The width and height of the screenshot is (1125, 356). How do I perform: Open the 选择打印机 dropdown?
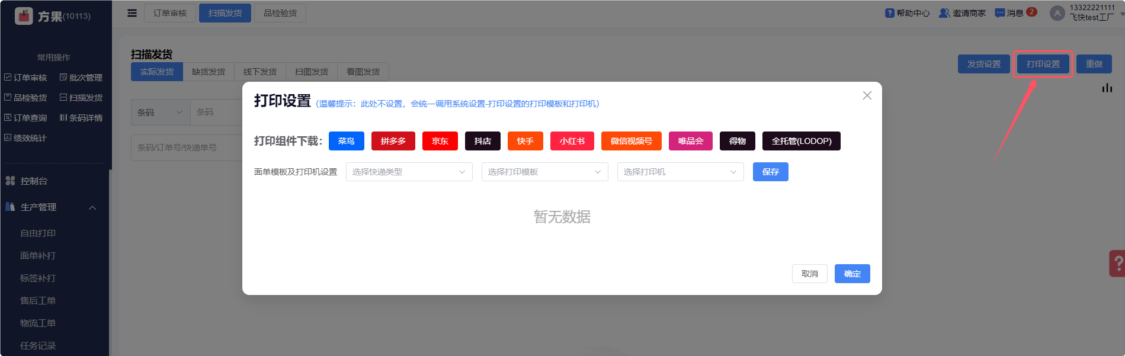pyautogui.click(x=681, y=172)
